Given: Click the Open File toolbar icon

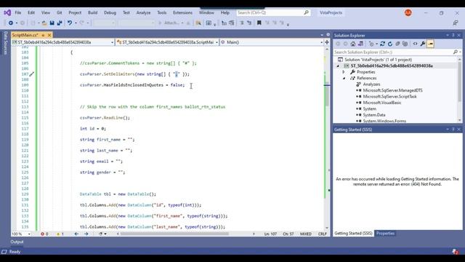Looking at the screenshot, I should tap(44, 23).
